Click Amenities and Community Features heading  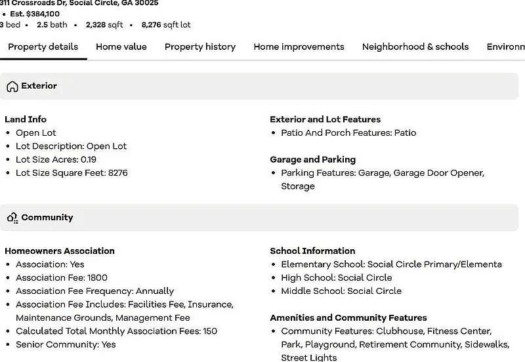point(348,317)
